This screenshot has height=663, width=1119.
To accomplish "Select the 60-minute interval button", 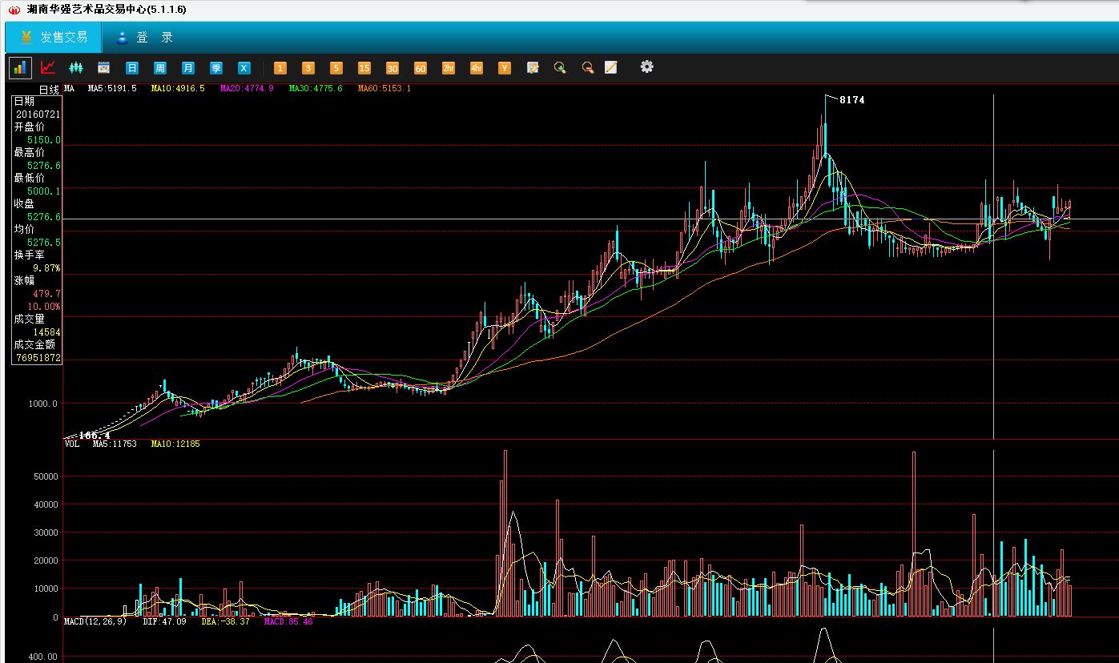I will tap(421, 68).
